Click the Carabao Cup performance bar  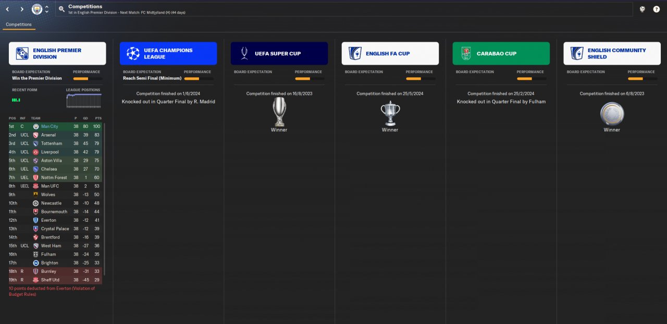[532, 78]
